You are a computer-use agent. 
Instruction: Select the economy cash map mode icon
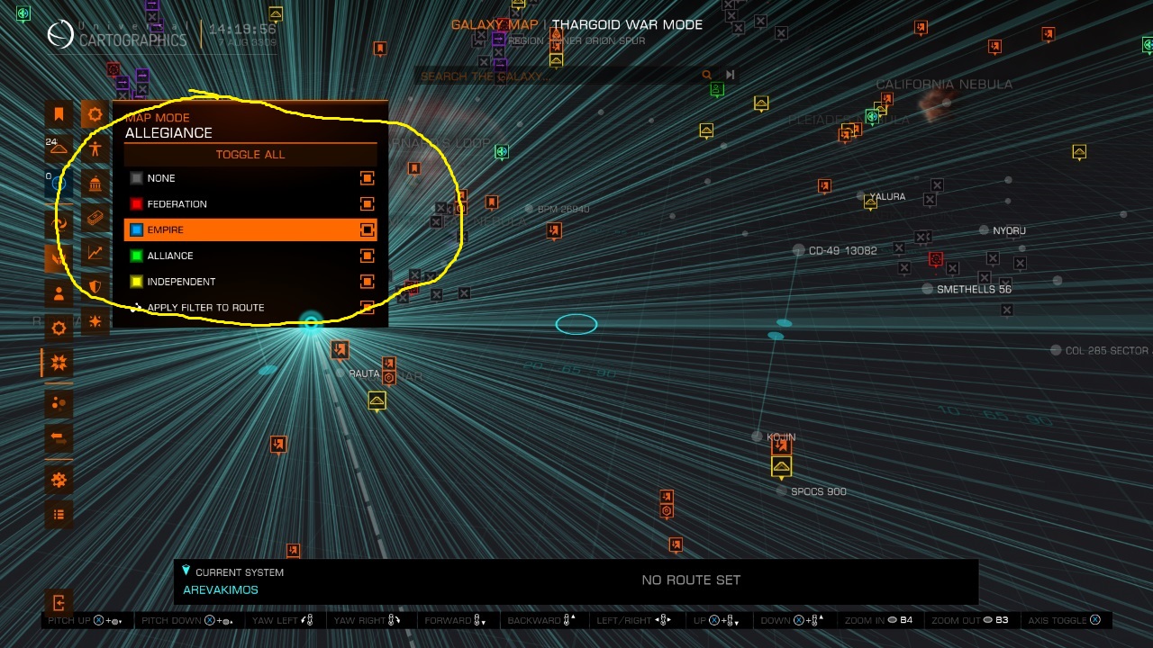(x=95, y=219)
